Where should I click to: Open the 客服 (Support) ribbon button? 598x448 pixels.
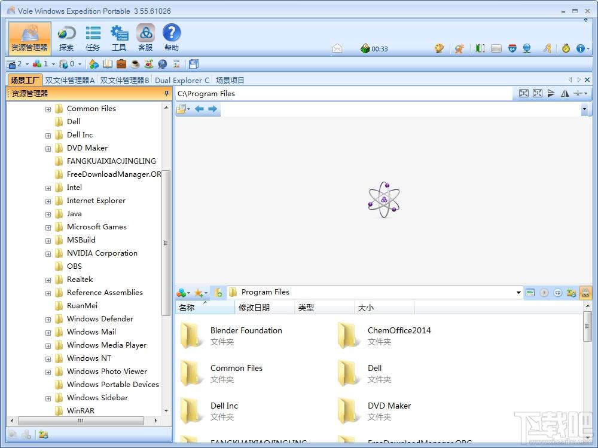pos(145,38)
